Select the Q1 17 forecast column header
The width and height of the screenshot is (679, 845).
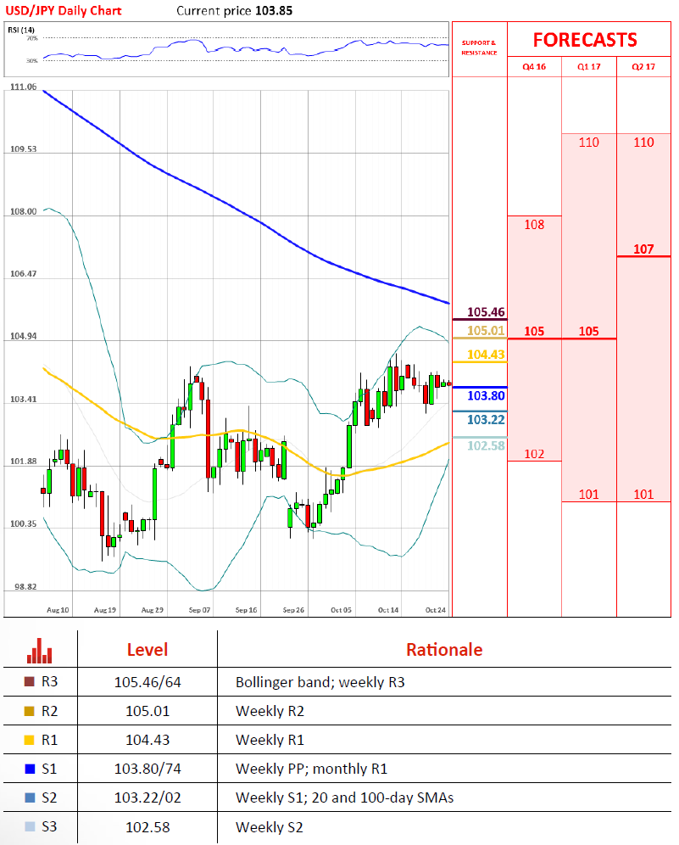click(x=588, y=67)
